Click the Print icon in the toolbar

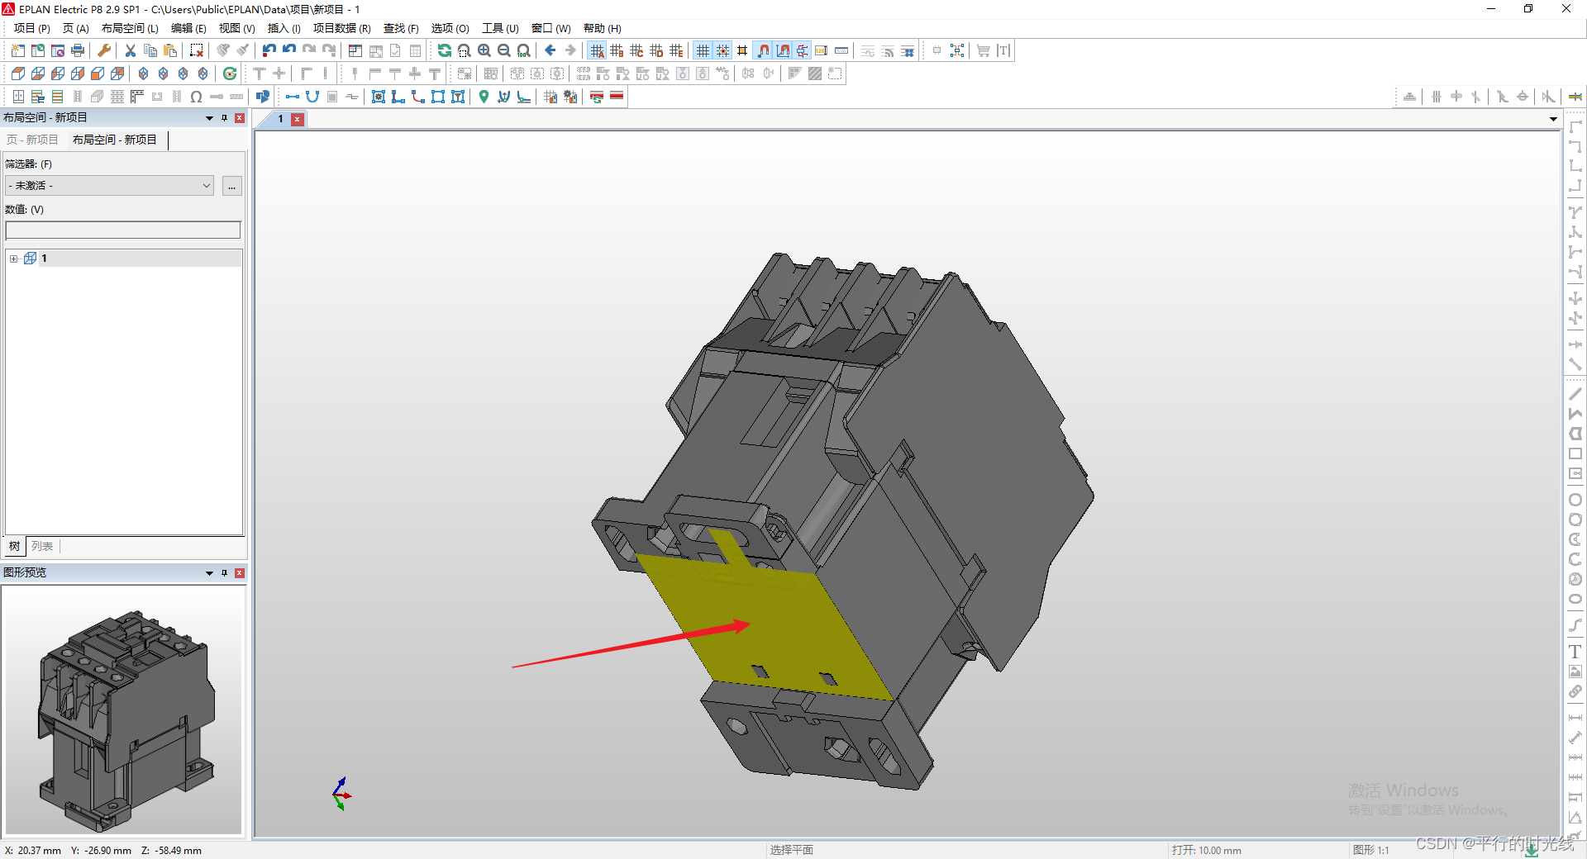coord(76,50)
